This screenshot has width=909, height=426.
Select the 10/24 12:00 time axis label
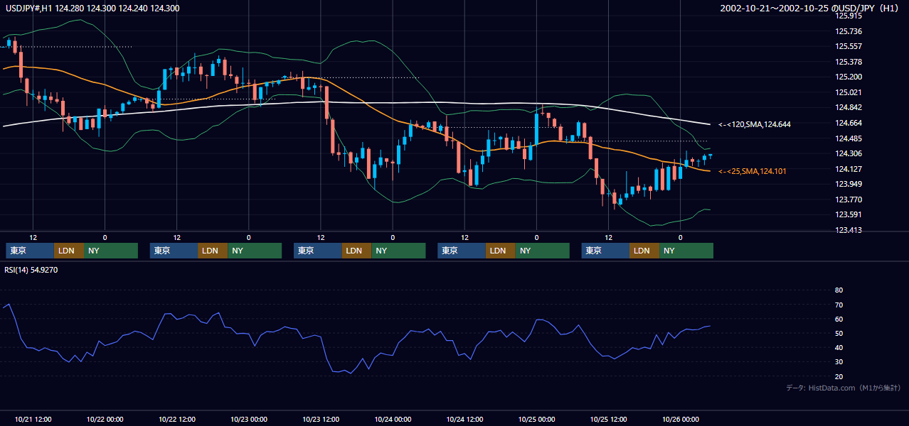pyautogui.click(x=464, y=419)
